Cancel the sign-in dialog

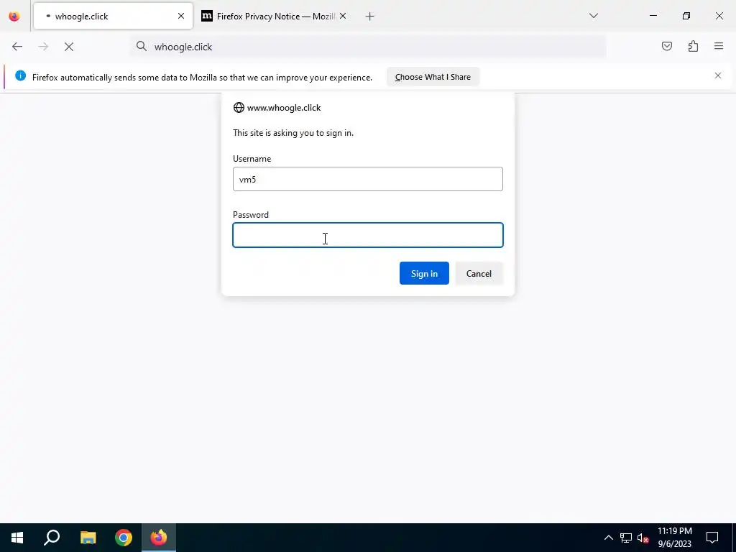[x=479, y=273]
